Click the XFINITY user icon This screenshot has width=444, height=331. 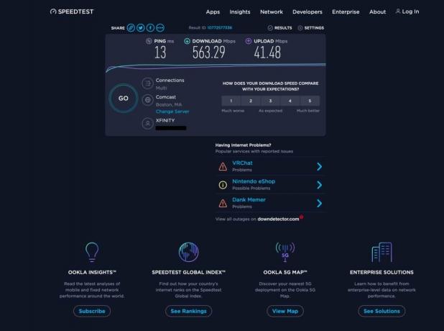point(147,123)
